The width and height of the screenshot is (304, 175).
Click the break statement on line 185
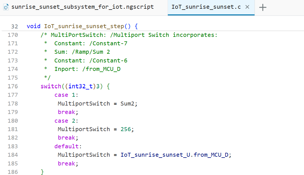pos(67,163)
